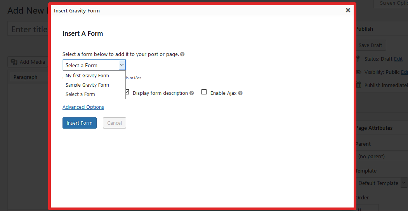This screenshot has height=211, width=408.
Task: Open help icon next to select form text
Action: (x=182, y=54)
